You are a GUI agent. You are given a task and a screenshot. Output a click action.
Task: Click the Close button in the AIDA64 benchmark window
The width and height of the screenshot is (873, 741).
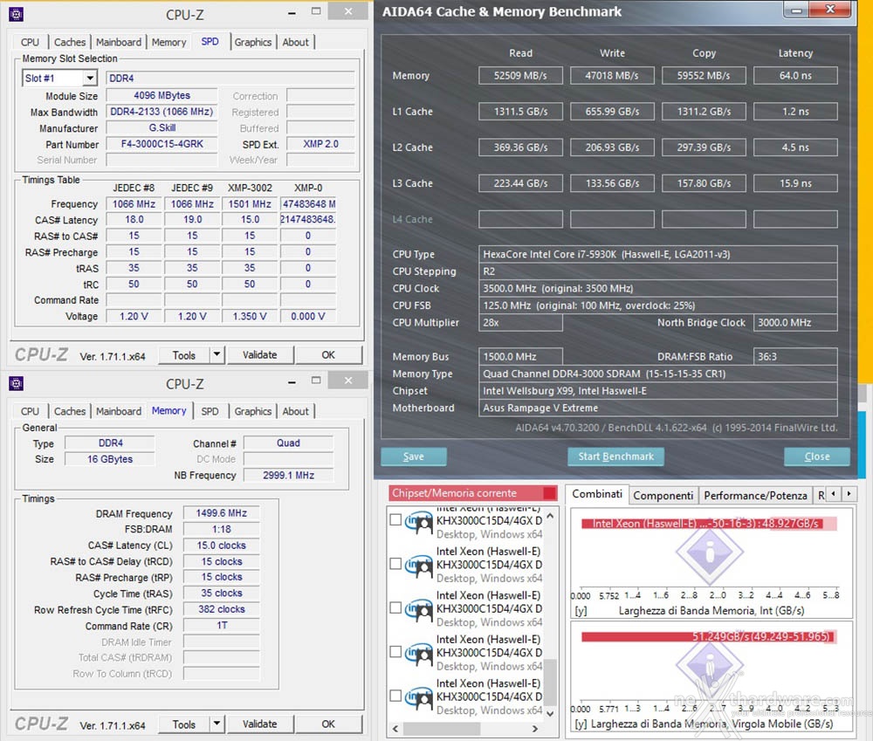(817, 456)
